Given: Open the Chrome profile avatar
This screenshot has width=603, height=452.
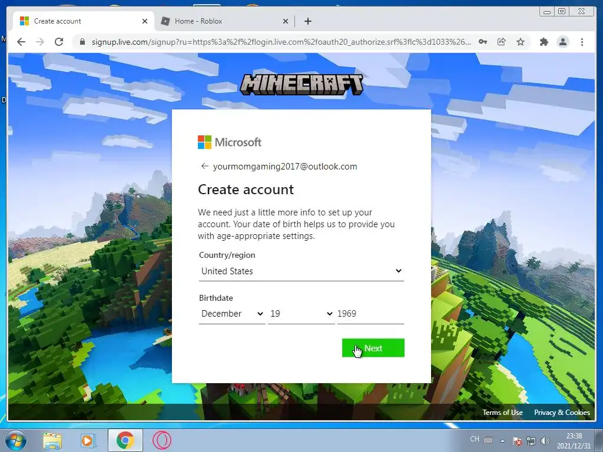Looking at the screenshot, I should tap(562, 42).
